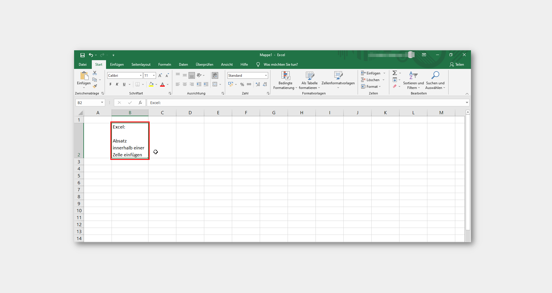Image resolution: width=552 pixels, height=293 pixels.
Task: Apply the yellow fill color
Action: click(151, 84)
